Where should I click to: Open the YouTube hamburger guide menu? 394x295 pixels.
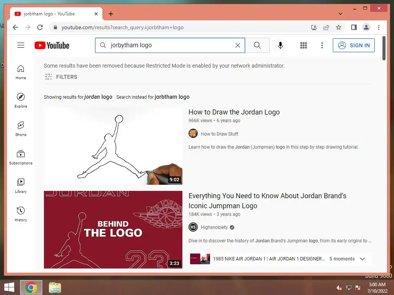click(21, 45)
